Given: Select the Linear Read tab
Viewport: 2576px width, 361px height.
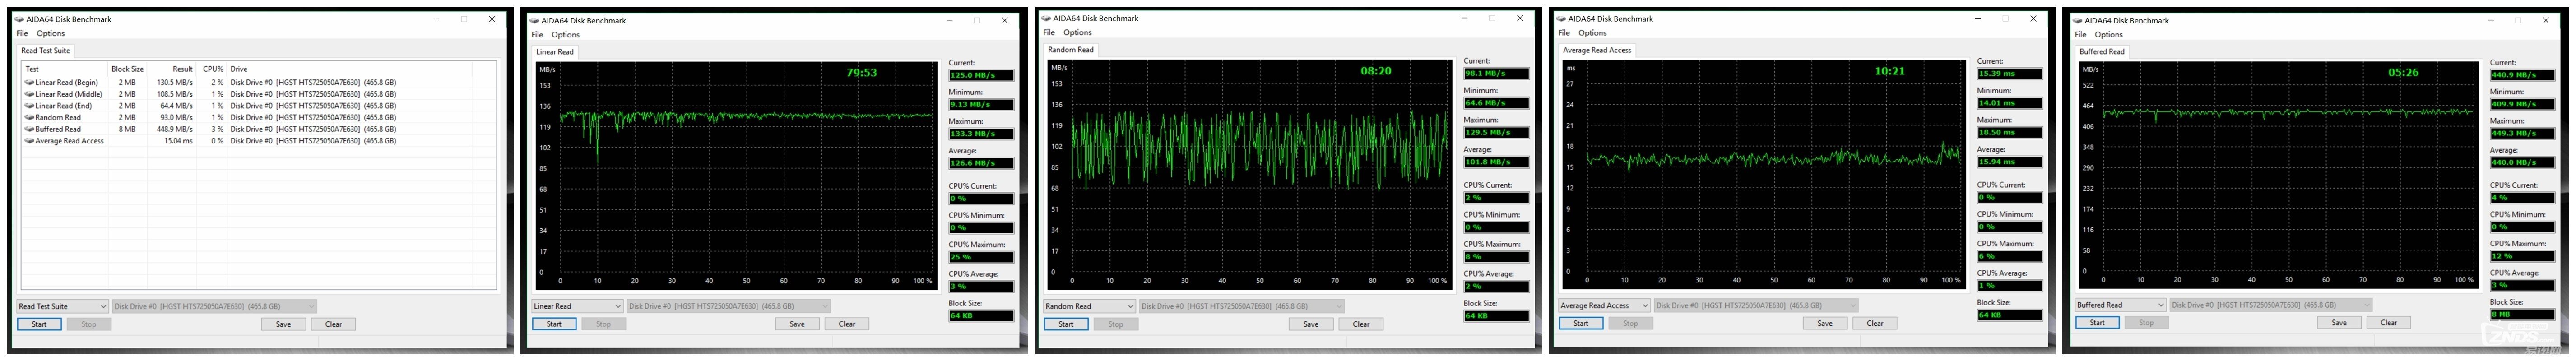Looking at the screenshot, I should click(x=555, y=51).
